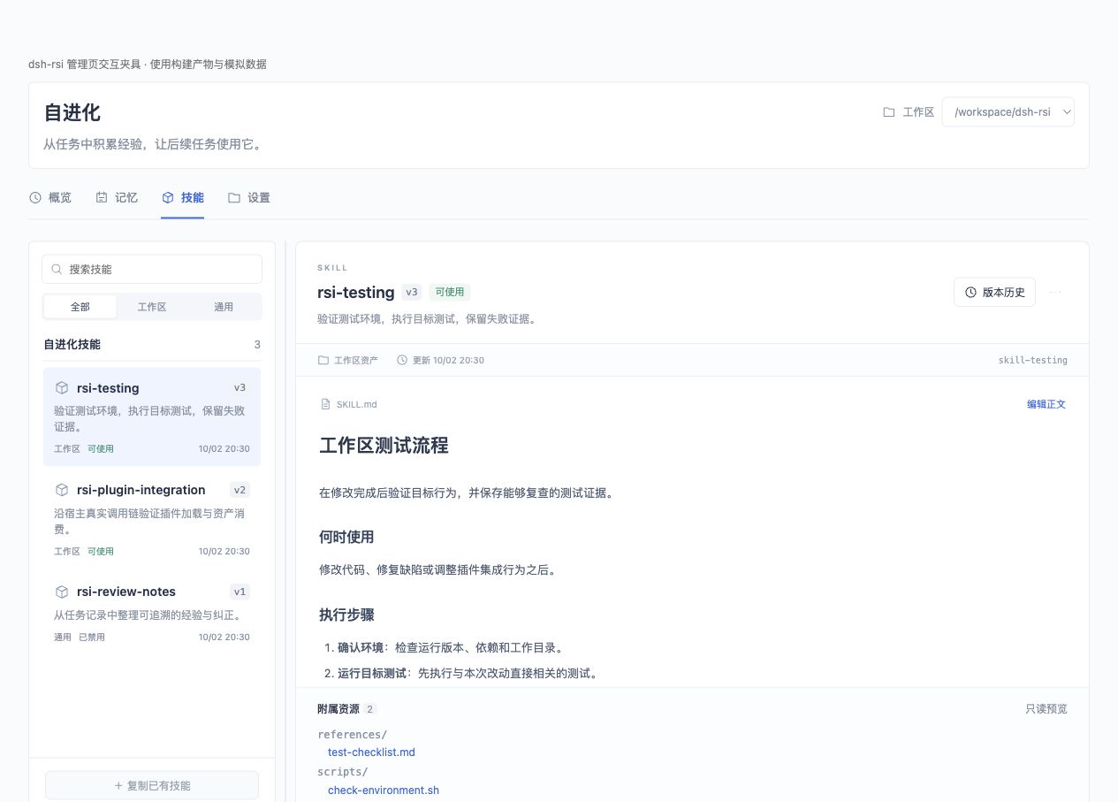Select the 技能 skills tab

(183, 198)
